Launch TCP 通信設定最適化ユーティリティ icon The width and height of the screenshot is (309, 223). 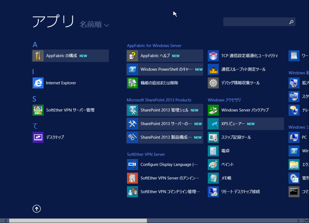tap(213, 56)
